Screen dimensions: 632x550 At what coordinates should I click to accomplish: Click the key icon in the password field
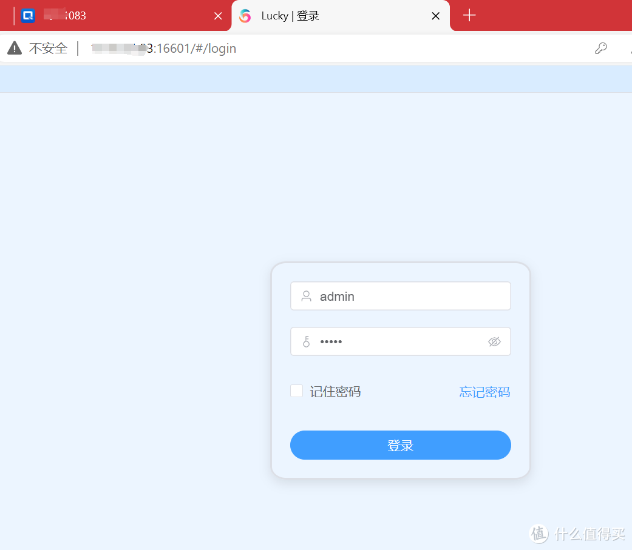[x=306, y=341]
